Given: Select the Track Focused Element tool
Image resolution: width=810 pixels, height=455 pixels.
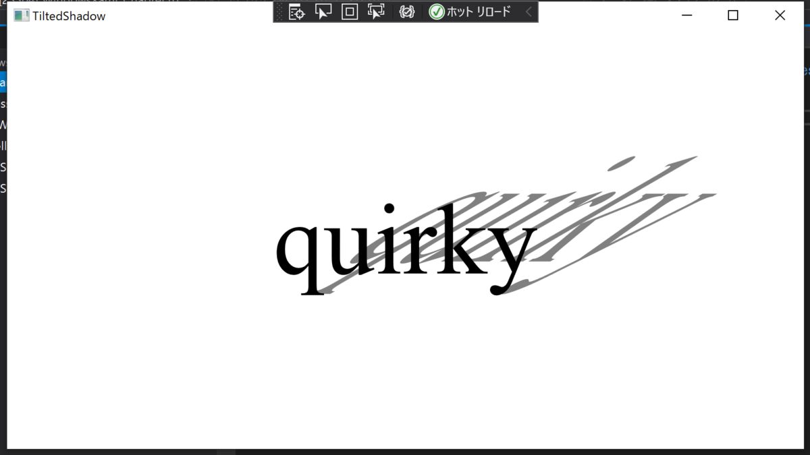Looking at the screenshot, I should tap(376, 11).
